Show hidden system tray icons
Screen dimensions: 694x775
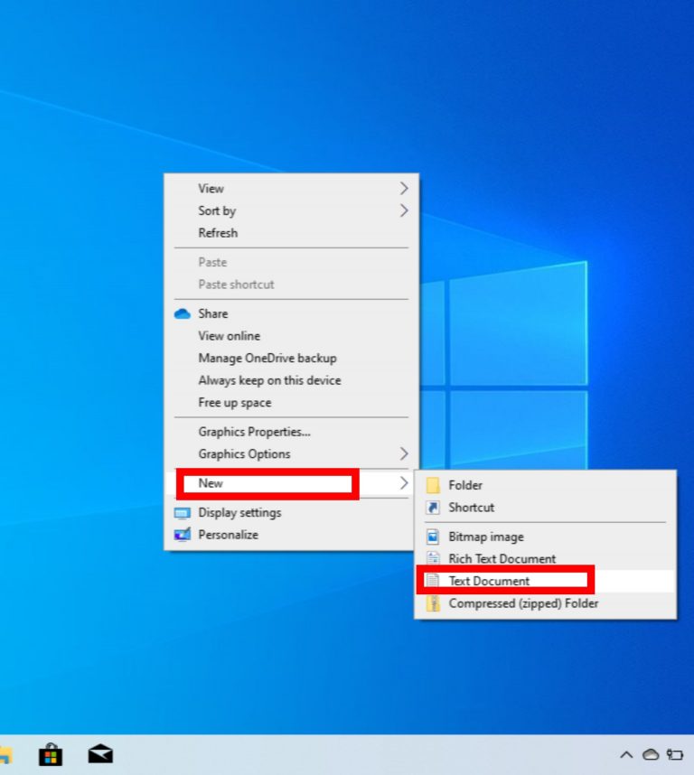point(626,755)
